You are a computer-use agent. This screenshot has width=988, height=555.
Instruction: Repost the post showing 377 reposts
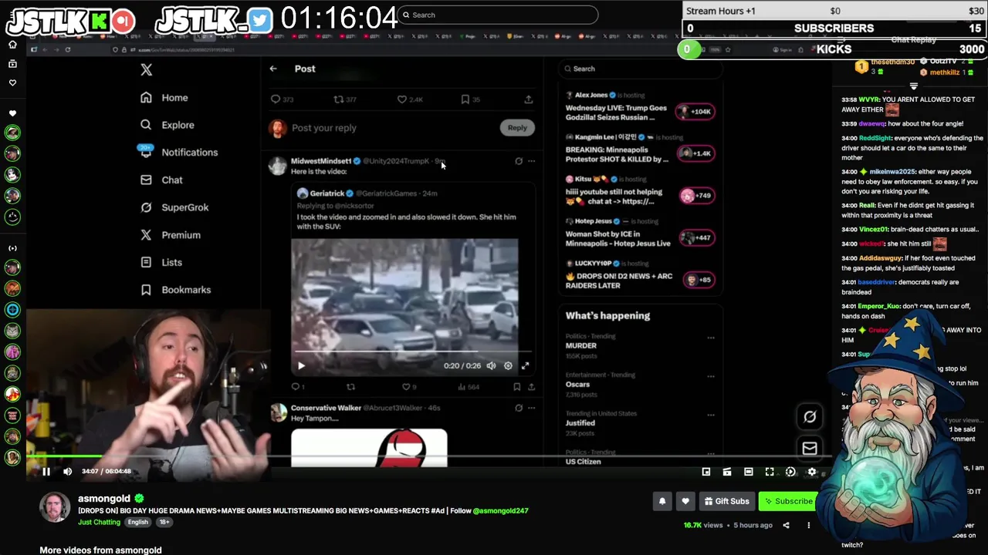point(338,99)
